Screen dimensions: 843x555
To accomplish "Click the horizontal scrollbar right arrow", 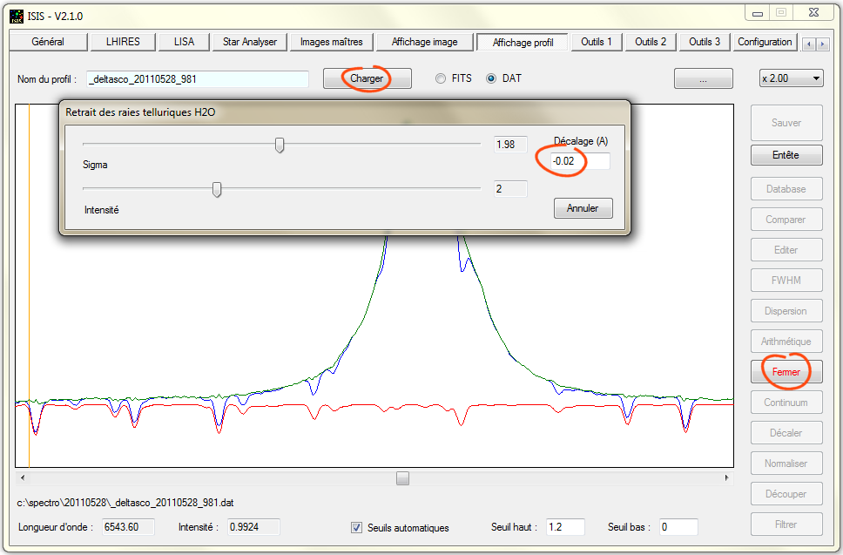I will tap(727, 478).
